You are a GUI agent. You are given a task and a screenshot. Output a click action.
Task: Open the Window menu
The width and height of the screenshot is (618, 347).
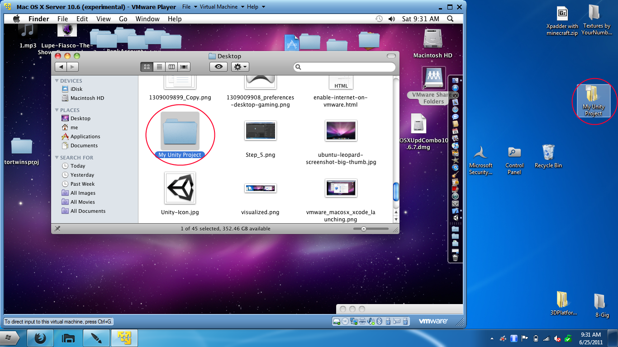(x=147, y=19)
